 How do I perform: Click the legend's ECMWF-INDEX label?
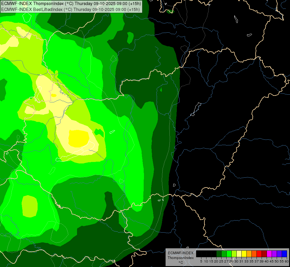coord(180,253)
